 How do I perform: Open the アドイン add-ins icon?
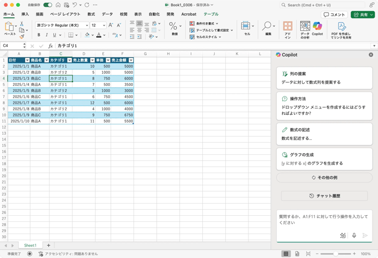coord(287,26)
